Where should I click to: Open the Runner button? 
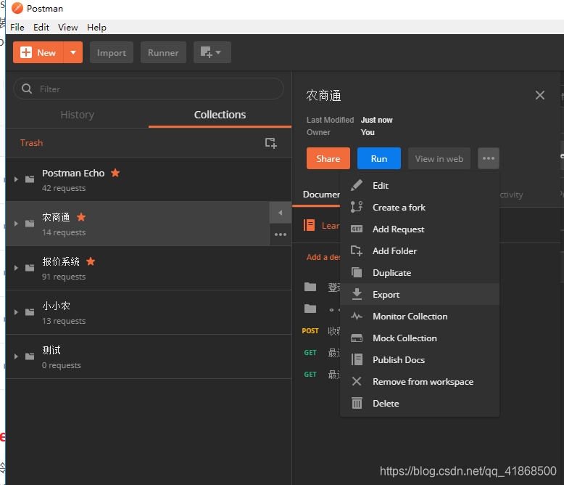click(x=163, y=52)
